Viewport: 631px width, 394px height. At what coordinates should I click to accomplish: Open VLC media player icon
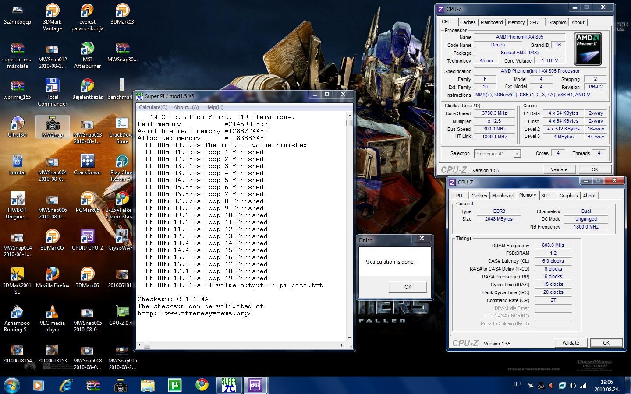coord(52,318)
